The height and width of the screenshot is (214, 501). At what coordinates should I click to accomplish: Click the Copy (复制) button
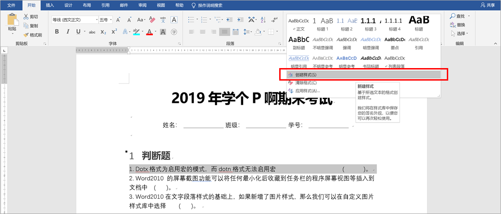point(31,26)
